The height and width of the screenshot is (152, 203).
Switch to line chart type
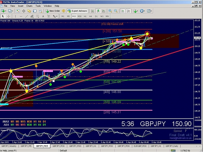(x=104, y=11)
